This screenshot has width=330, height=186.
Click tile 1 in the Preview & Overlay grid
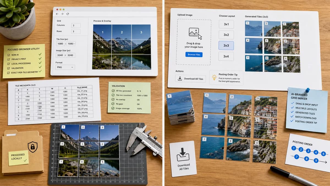pyautogui.click(x=102, y=32)
